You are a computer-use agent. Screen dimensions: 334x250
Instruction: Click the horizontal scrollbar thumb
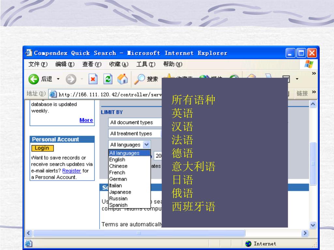point(139,233)
